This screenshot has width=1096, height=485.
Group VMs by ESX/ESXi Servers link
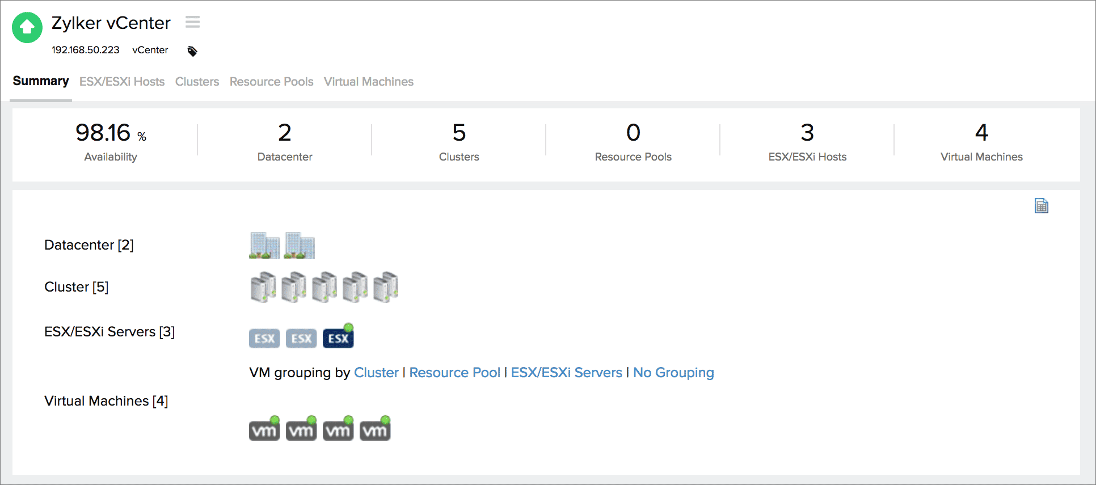(x=567, y=373)
